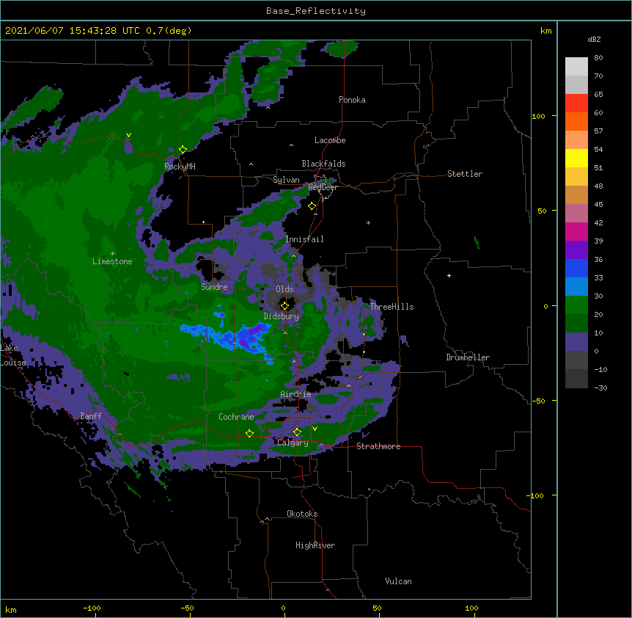The image size is (632, 618).
Task: Pick the light gray 70-80 dBZ legend swatch
Action: point(576,67)
